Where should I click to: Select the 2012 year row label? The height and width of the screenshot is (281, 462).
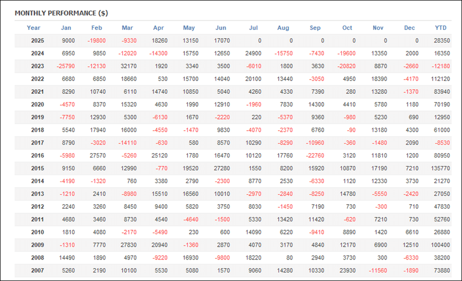pyautogui.click(x=37, y=207)
